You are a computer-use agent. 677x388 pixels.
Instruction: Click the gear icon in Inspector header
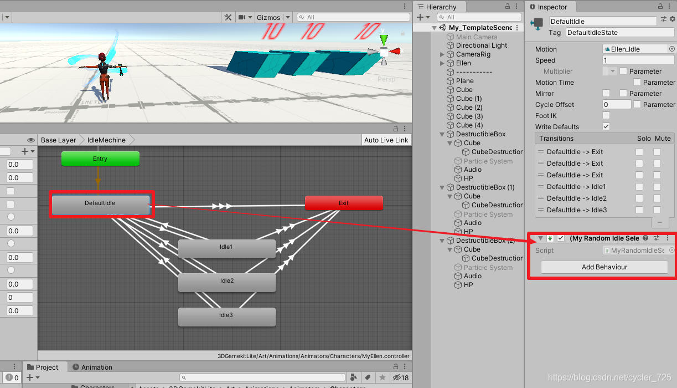click(x=673, y=20)
